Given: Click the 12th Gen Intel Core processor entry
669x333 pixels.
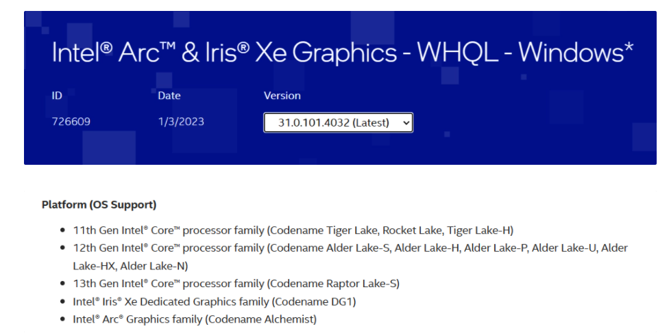Looking at the screenshot, I should pyautogui.click(x=350, y=257).
